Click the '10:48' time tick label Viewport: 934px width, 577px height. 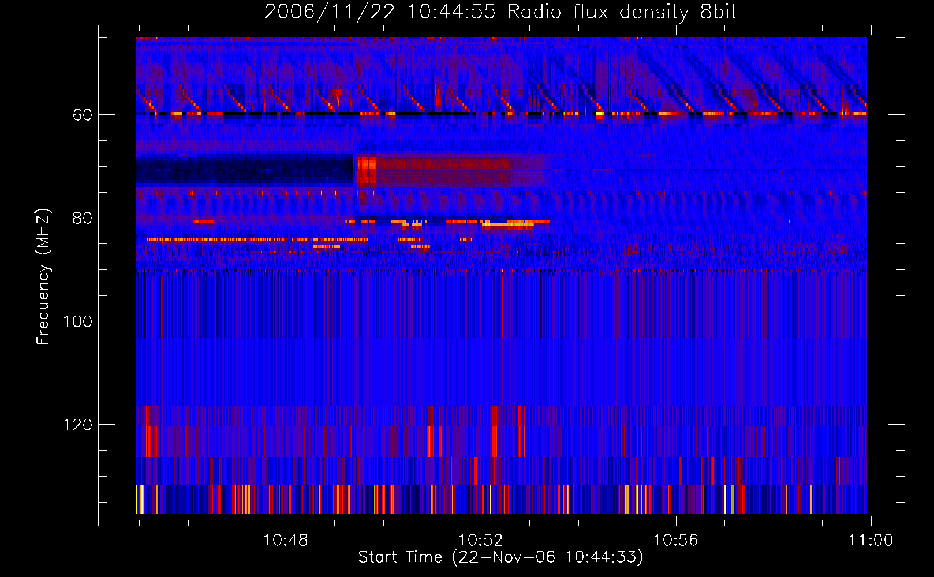coord(286,541)
